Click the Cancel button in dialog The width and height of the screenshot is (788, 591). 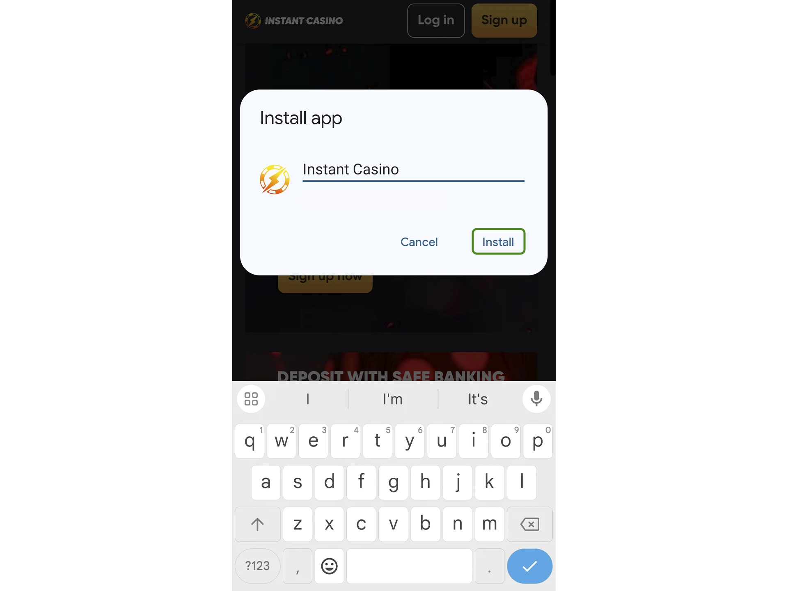[419, 242]
